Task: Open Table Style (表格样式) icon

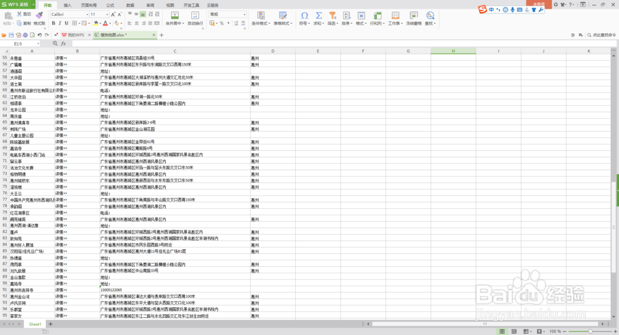Action: (x=283, y=15)
